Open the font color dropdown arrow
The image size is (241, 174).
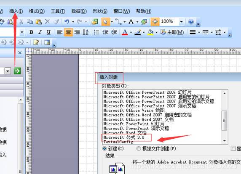[131, 32]
